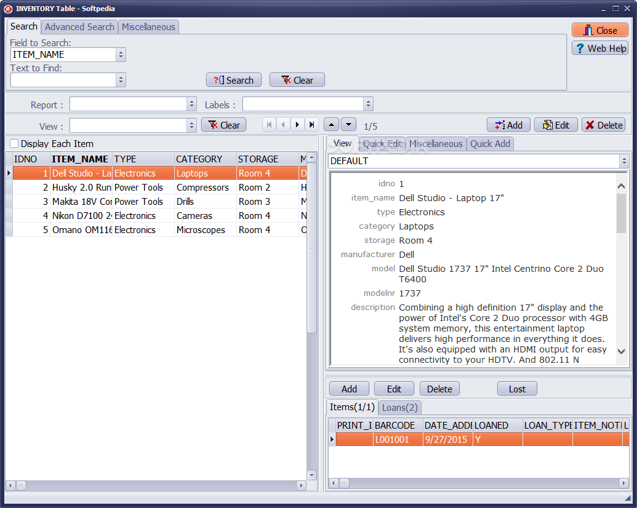
Task: Click the Dell Studio row name cell
Action: [x=81, y=173]
